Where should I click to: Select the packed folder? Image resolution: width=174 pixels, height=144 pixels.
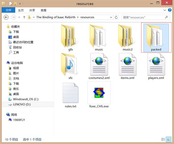156,38
